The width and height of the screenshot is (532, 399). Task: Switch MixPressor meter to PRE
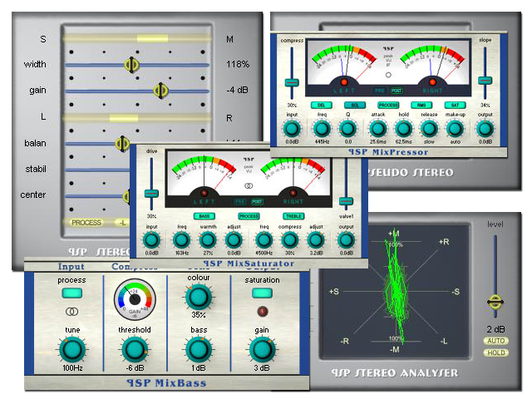pos(380,91)
